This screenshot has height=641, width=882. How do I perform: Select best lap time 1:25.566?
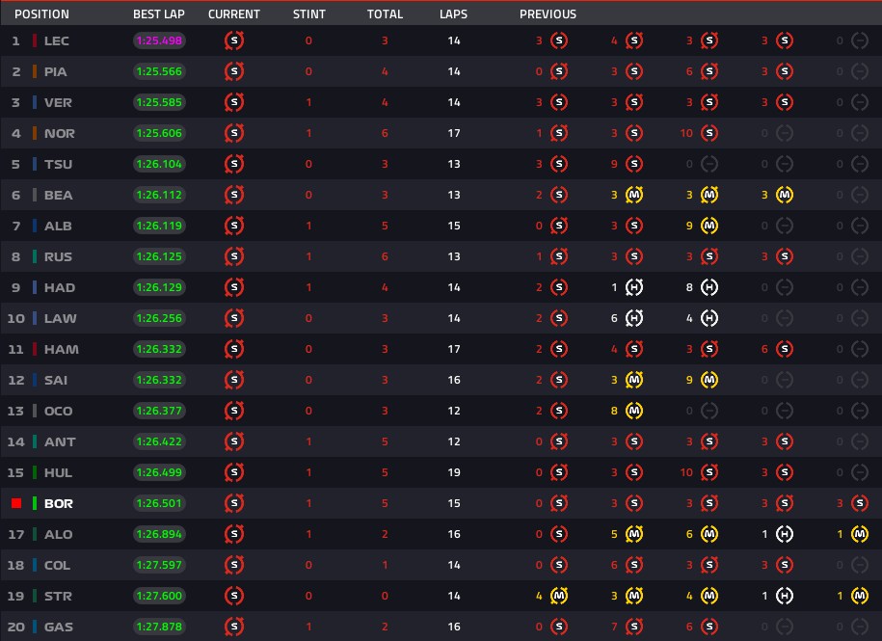pos(159,71)
